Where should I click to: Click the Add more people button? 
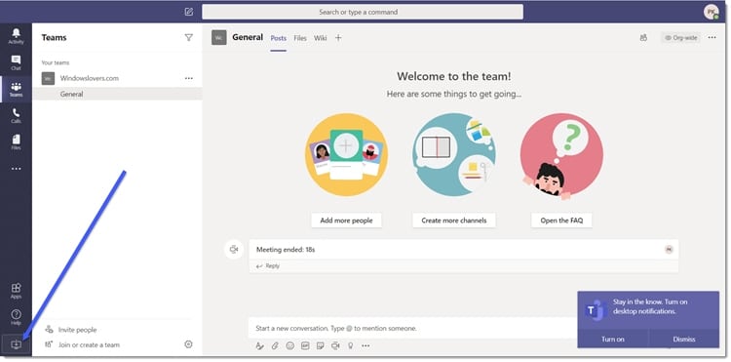[346, 221]
